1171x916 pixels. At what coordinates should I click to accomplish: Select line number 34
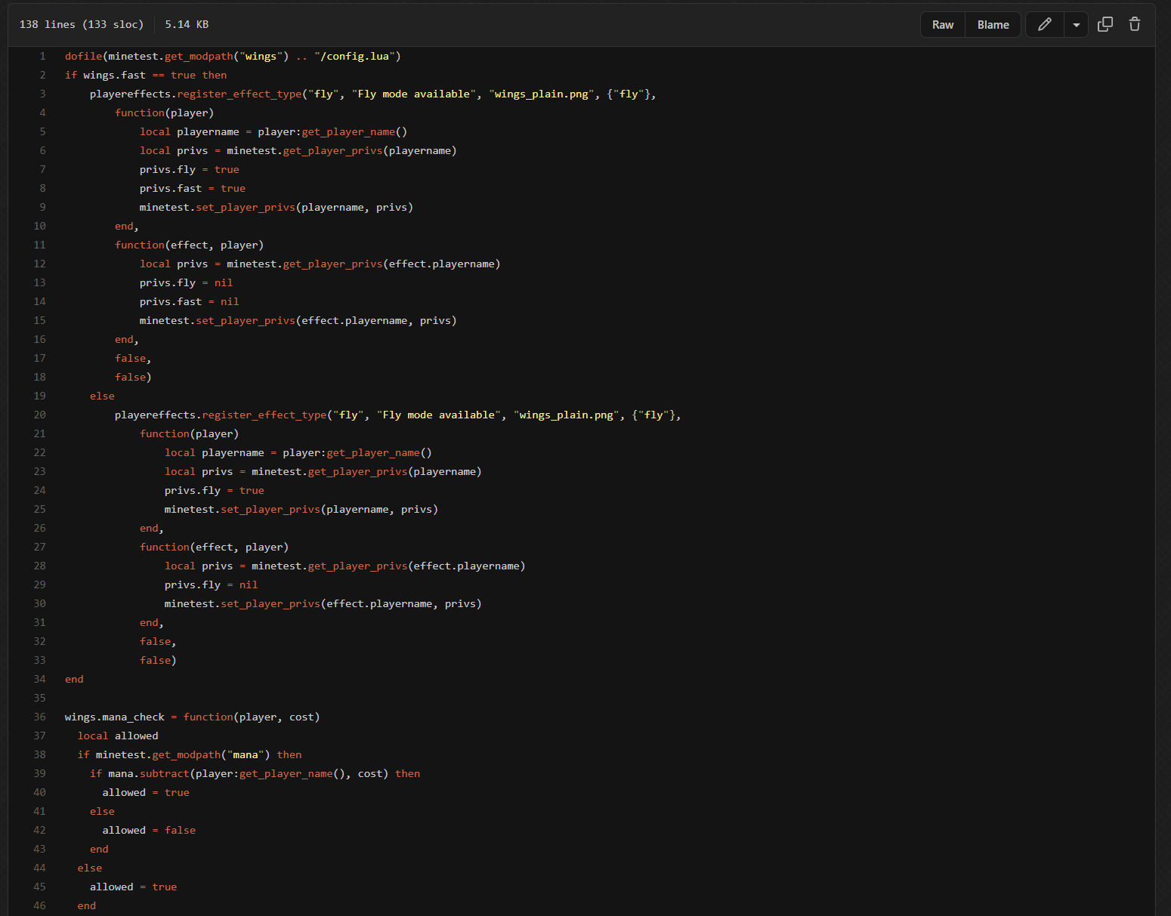pyautogui.click(x=40, y=680)
